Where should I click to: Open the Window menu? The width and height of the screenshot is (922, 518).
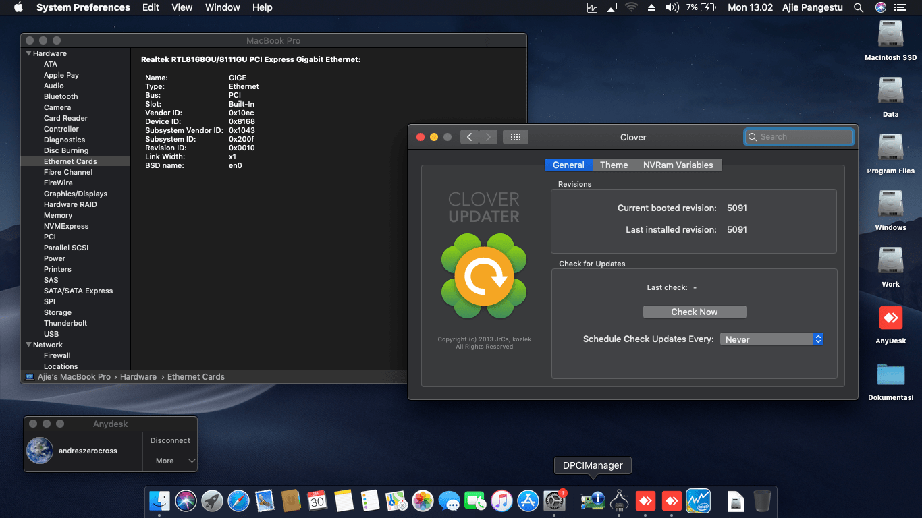click(x=223, y=7)
